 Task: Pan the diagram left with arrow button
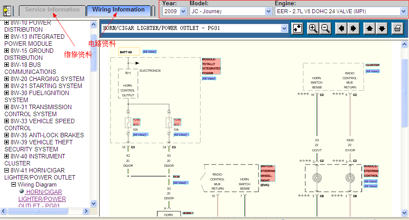[x=341, y=29]
